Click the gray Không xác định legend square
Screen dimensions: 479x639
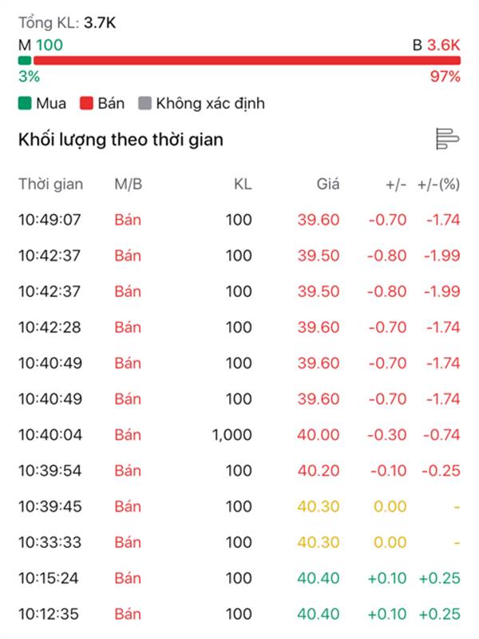(x=144, y=103)
